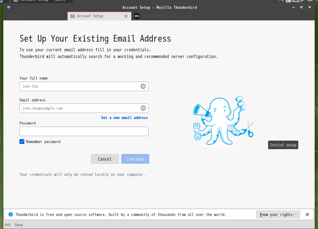
Task: Click the "Your full name" label
Action: pyautogui.click(x=33, y=78)
